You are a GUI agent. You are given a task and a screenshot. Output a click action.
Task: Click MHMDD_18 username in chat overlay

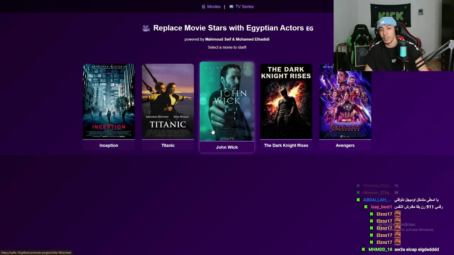pyautogui.click(x=380, y=249)
